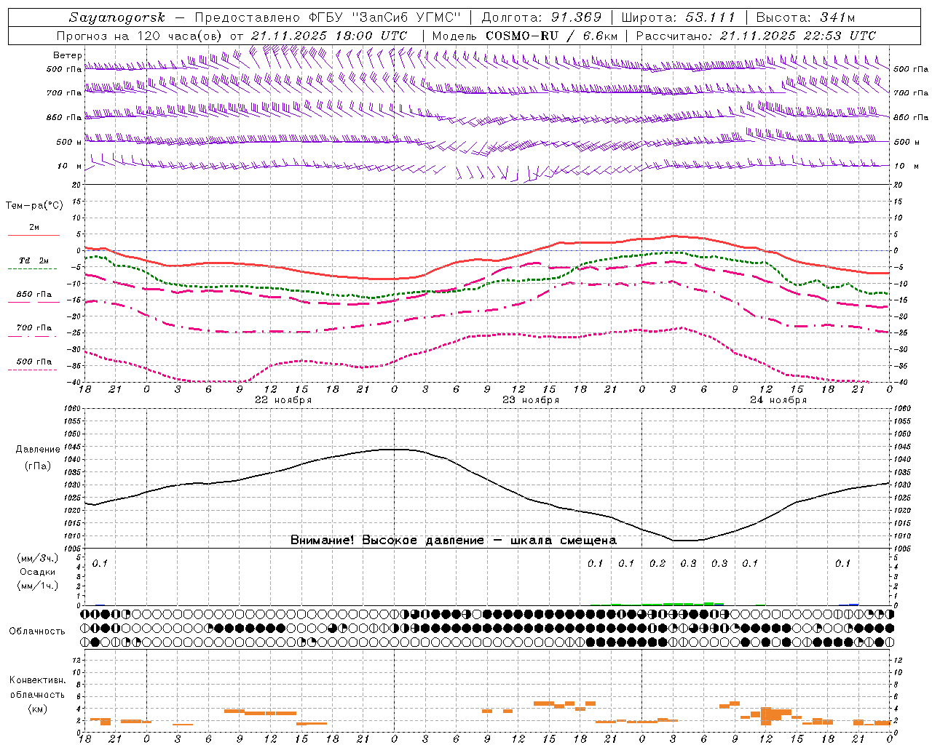Click the '(мм/1ч.)' precipitation unit label
The image size is (932, 745).
tap(38, 586)
